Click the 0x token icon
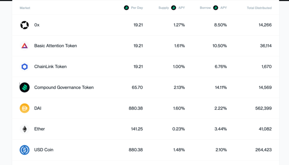Image resolution: width=289 pixels, height=165 pixels. [25, 25]
